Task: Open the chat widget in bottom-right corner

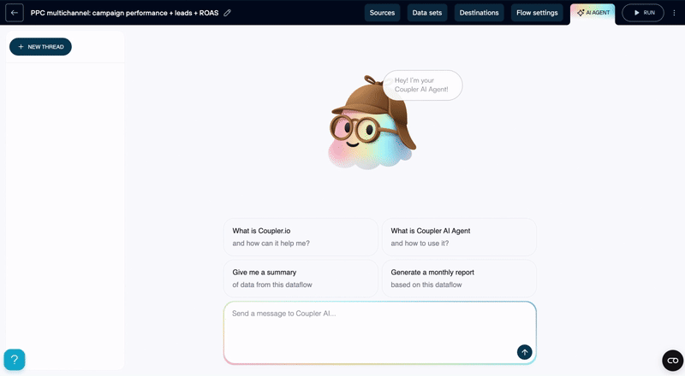Action: 672,360
